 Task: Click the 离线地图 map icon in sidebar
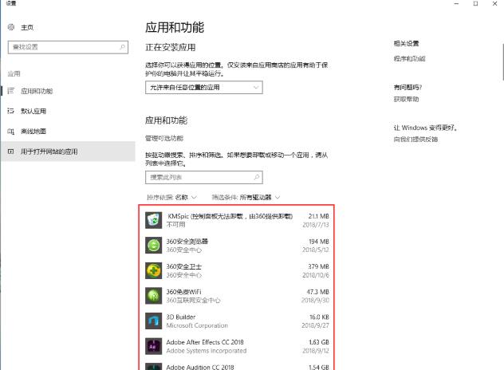point(11,131)
